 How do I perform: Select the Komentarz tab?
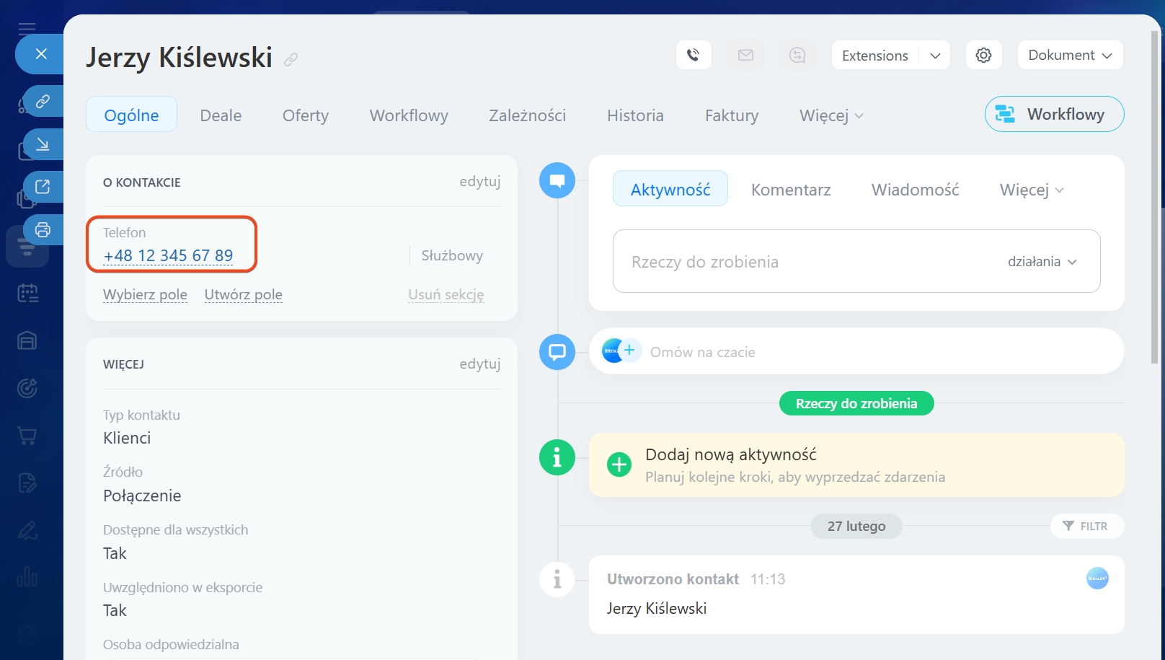click(791, 190)
